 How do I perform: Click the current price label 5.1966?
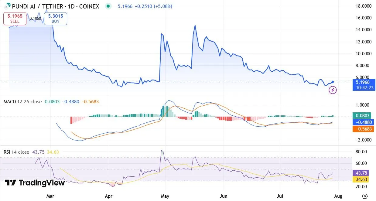363,82
